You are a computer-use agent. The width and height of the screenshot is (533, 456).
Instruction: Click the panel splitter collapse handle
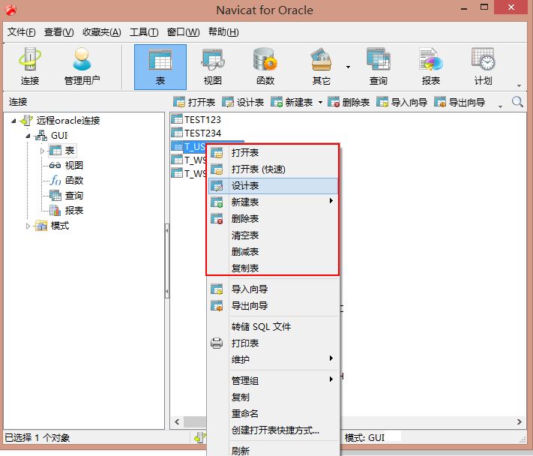pos(167,261)
